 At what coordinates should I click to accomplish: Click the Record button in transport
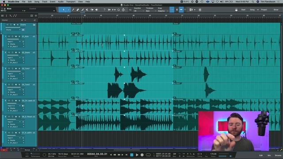[142, 155]
